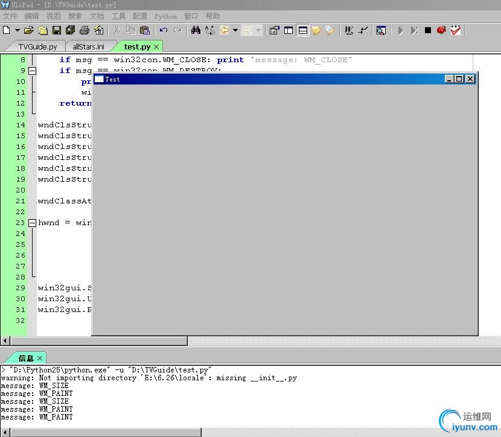The height and width of the screenshot is (437, 501).
Task: Click the message panel horizontal scrollbar thumb
Action: point(106,433)
